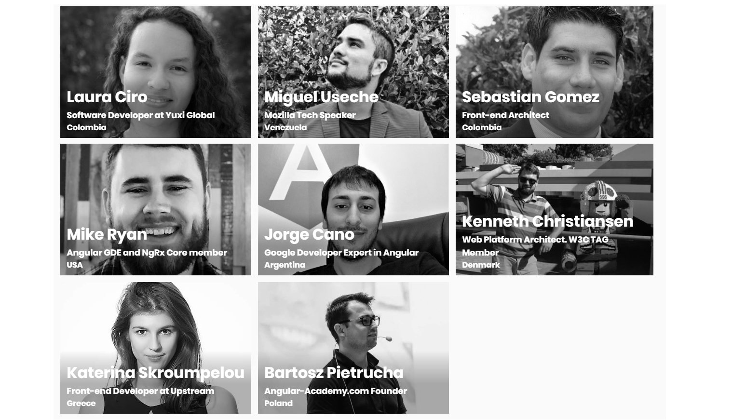This screenshot has height=420, width=746.
Task: Click 'Angular-Academy.com Founder' subtitle
Action: click(336, 391)
